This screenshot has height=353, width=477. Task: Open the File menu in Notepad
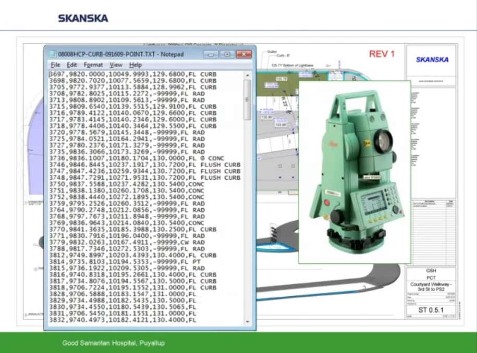pyautogui.click(x=55, y=65)
